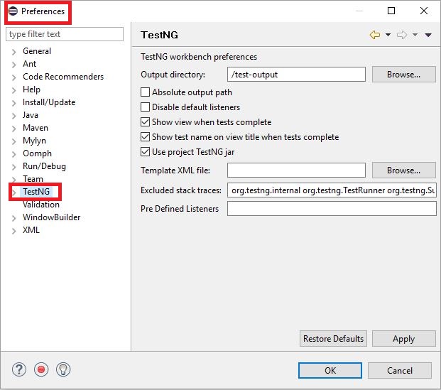This screenshot has width=441, height=390.
Task: Select Maven in preferences tree
Action: coord(36,128)
